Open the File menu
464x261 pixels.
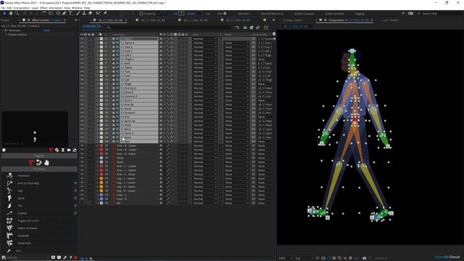click(x=3, y=8)
